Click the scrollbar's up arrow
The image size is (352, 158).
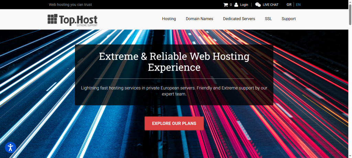[350, 2]
